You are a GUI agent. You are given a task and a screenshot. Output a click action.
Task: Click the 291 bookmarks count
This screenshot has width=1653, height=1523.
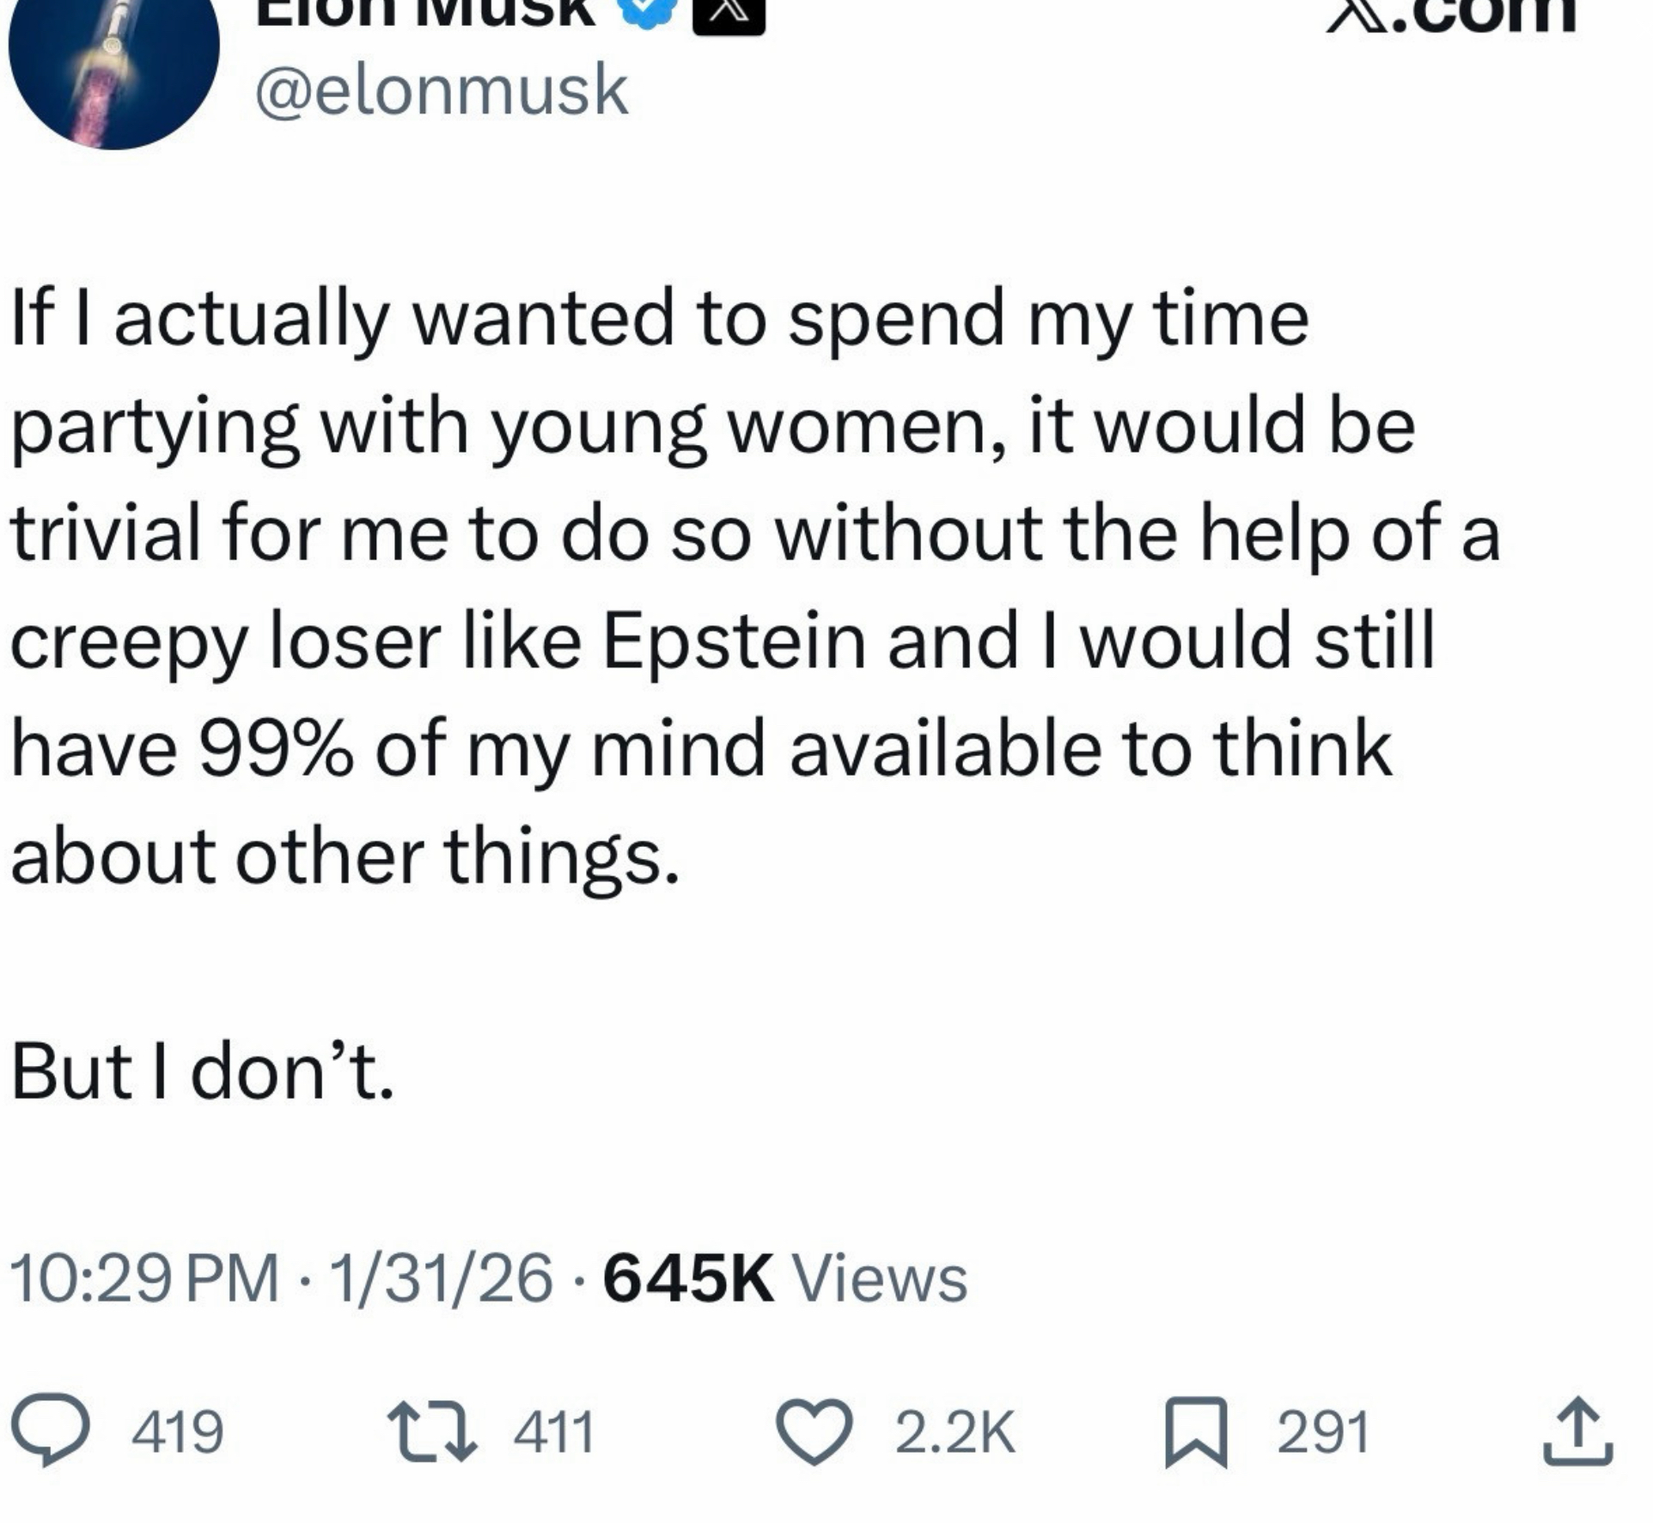(x=1323, y=1432)
